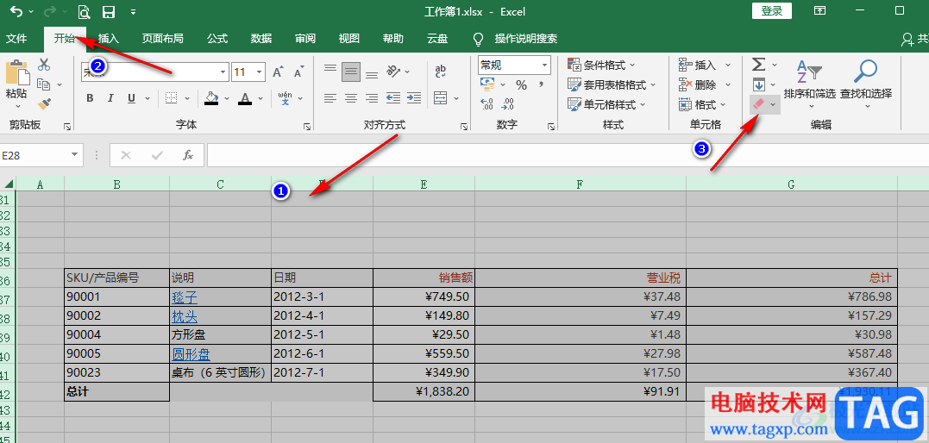Open the 圆形盘 hyperlink
929x443 pixels.
pyautogui.click(x=191, y=354)
